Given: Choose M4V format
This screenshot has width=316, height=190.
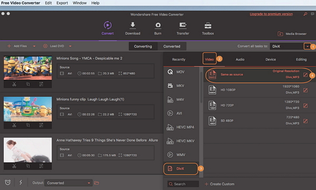Looking at the screenshot, I should click(x=181, y=99).
